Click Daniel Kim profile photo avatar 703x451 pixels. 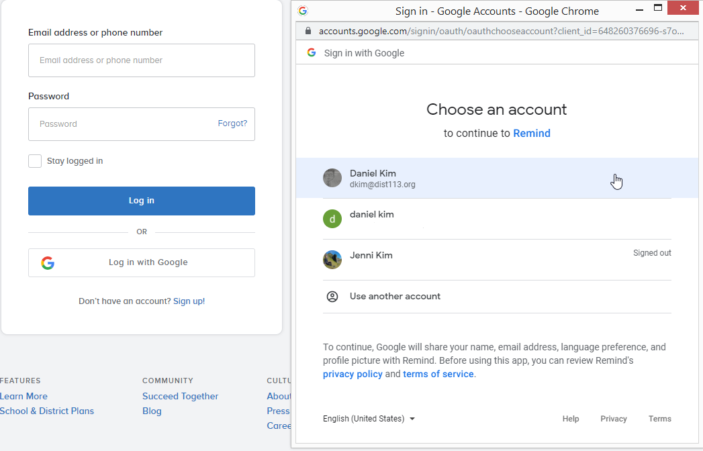click(x=332, y=178)
